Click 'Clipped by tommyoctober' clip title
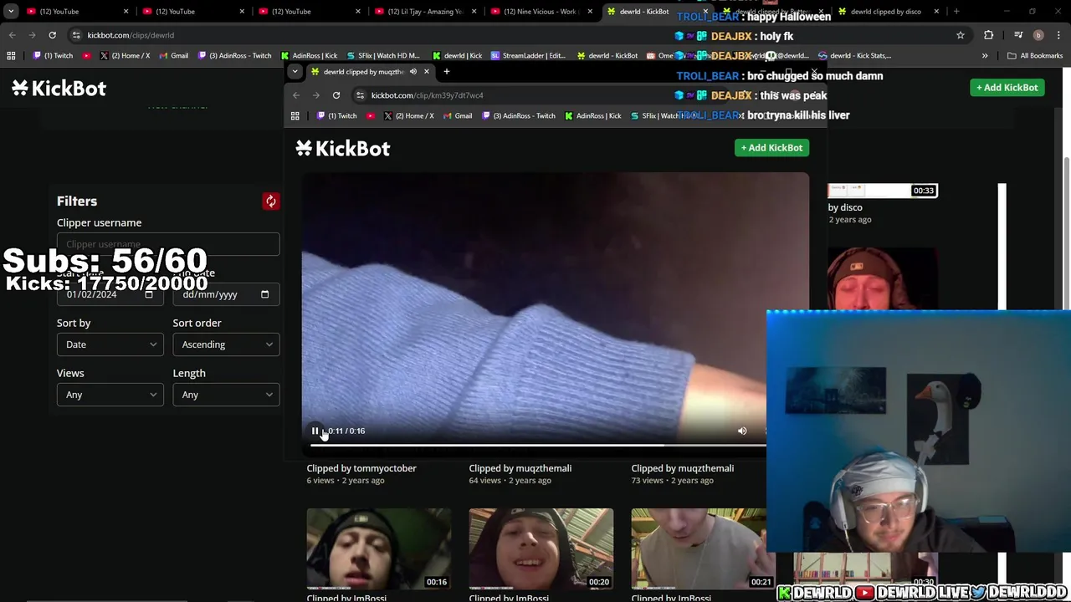Viewport: 1071px width, 602px height. [x=361, y=468]
